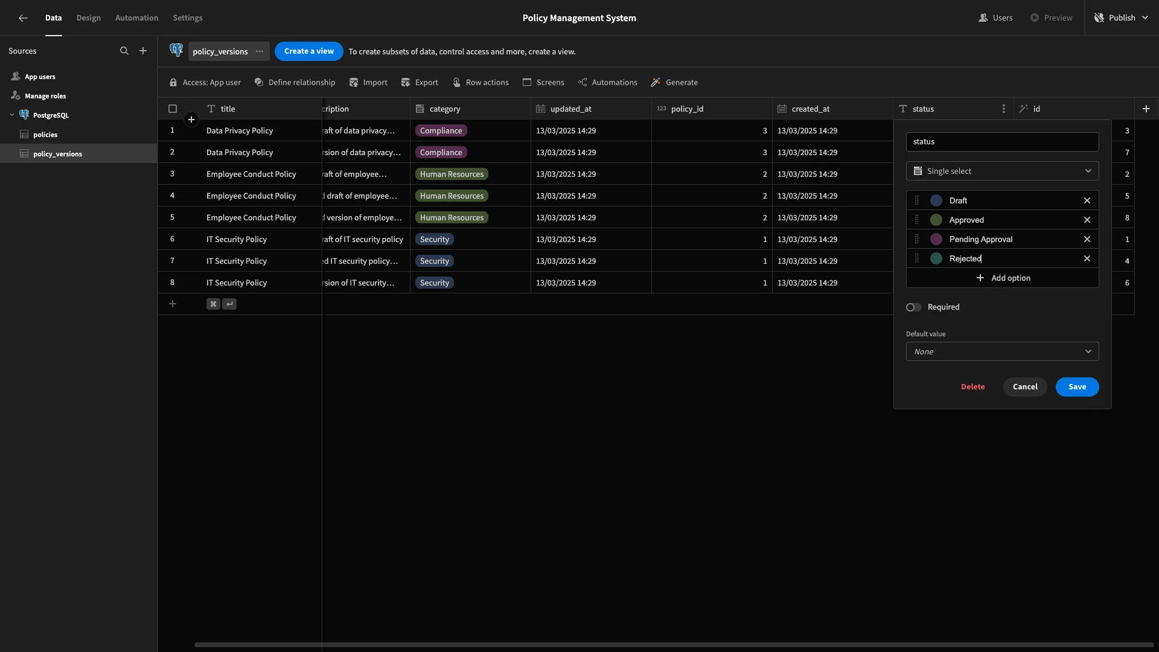The height and width of the screenshot is (652, 1159).
Task: Remove the Approved option
Action: pos(1087,220)
